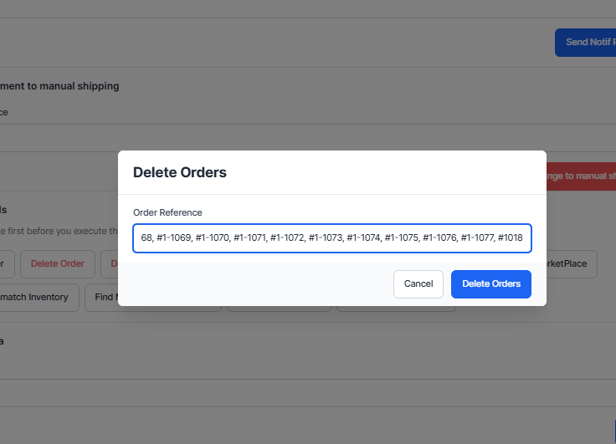This screenshot has height=444, width=616.
Task: Click the Order Reference input field
Action: click(x=331, y=238)
